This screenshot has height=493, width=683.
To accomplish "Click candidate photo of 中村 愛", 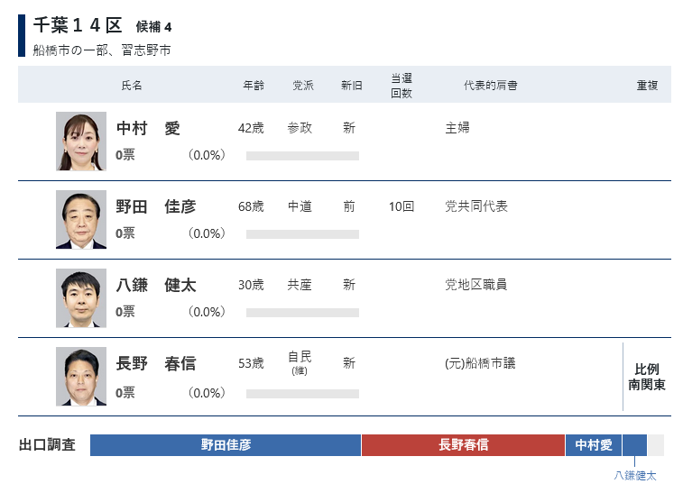I will coord(81,142).
